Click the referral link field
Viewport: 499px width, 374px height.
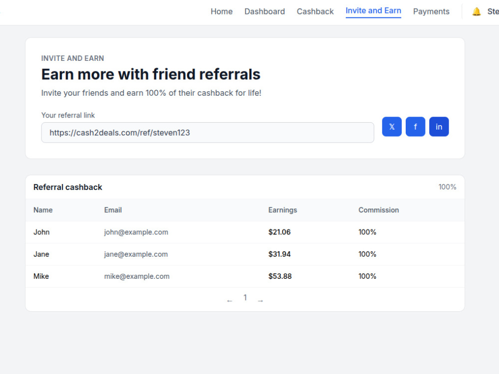point(208,133)
